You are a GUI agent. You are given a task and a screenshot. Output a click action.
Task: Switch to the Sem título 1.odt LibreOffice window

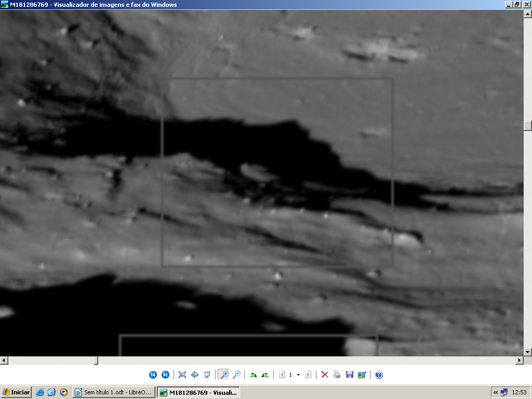(113, 392)
